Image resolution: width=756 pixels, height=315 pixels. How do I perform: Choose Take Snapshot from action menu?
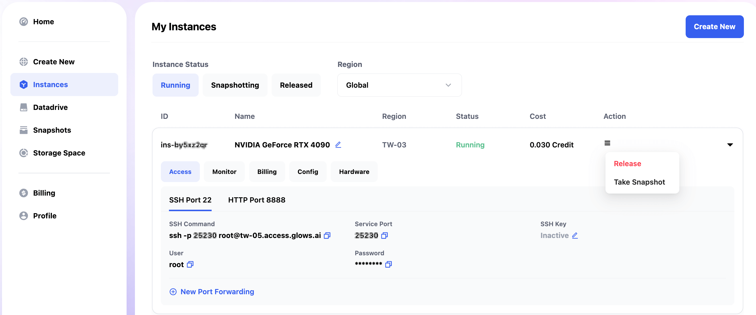639,182
